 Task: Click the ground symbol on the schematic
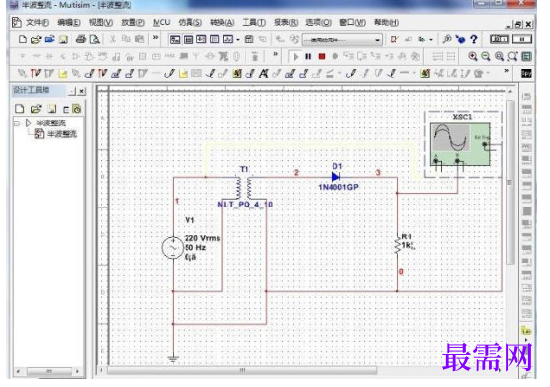coord(173,359)
